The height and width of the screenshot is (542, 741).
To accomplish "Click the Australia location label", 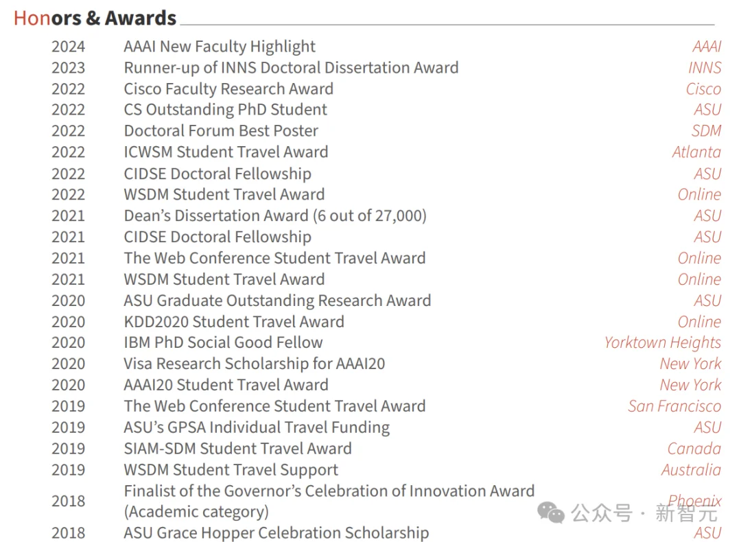I will tap(691, 470).
